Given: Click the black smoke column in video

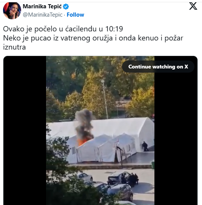Looking at the screenshot, I should tap(85, 124).
